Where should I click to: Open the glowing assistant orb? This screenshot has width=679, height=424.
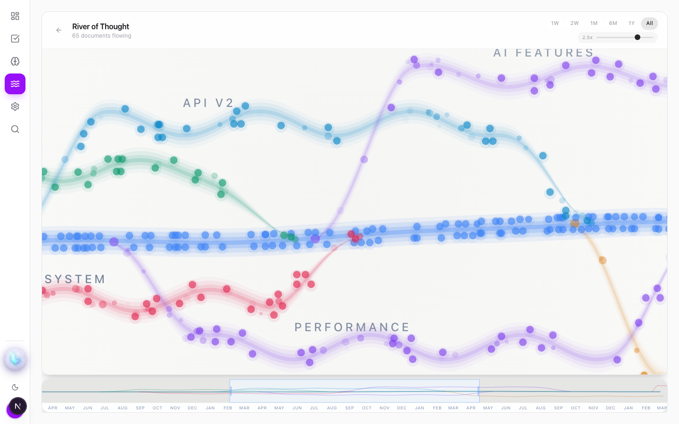pos(15,359)
